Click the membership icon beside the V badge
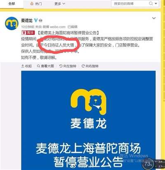 40,21
